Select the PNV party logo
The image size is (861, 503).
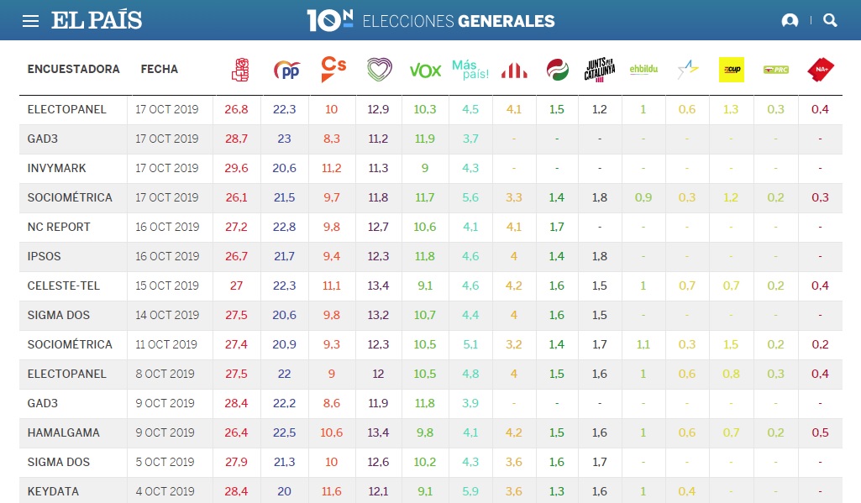(x=556, y=70)
